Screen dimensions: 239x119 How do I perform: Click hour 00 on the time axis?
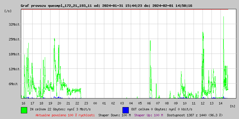(x=95, y=103)
